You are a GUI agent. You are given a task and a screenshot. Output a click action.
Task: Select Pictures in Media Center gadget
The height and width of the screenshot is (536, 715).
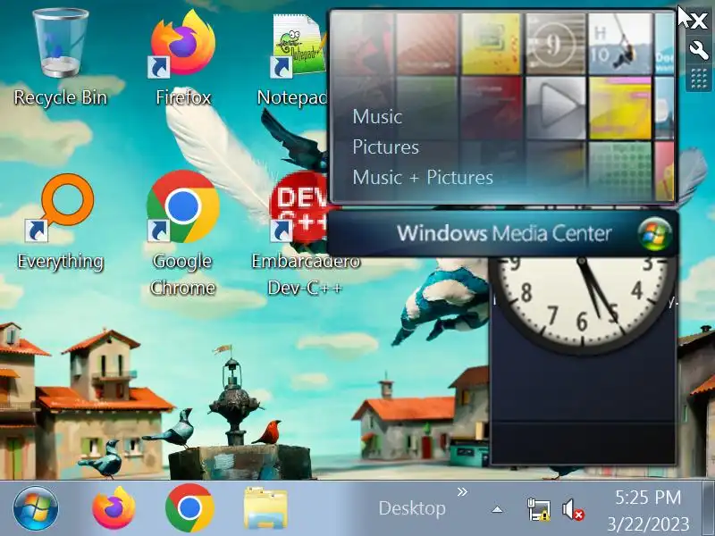(386, 147)
